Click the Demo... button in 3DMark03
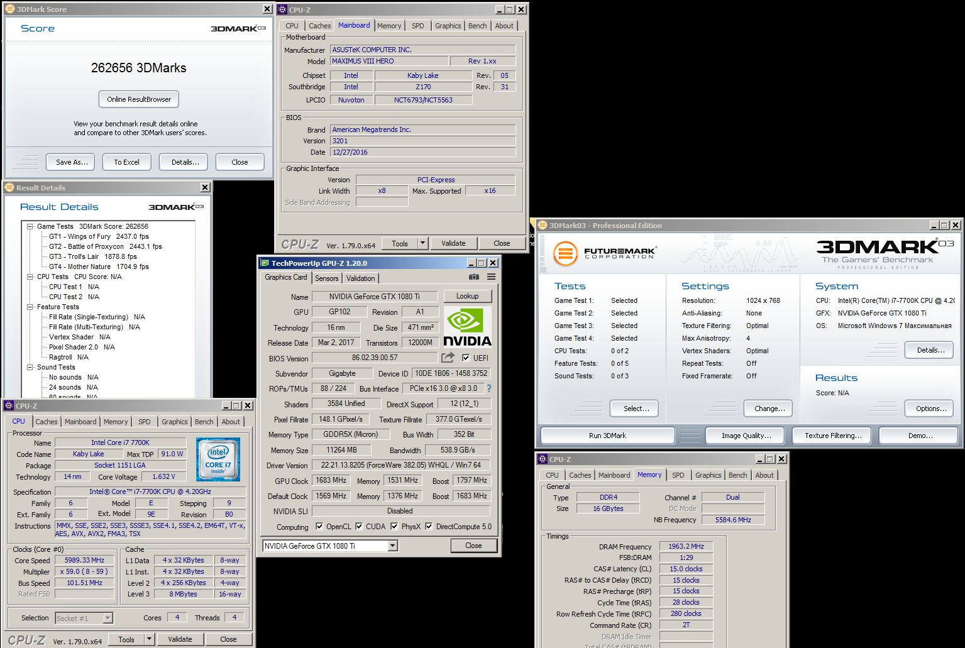Image resolution: width=965 pixels, height=648 pixels. (x=920, y=436)
